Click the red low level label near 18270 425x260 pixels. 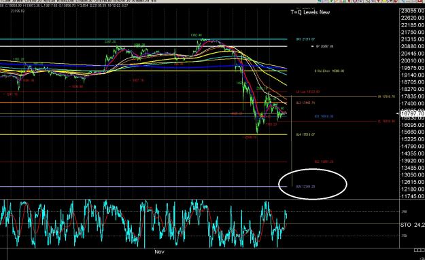pos(307,92)
